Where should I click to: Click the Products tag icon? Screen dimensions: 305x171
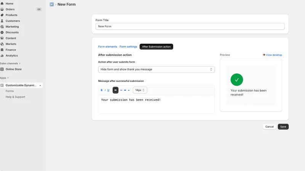[2, 15]
